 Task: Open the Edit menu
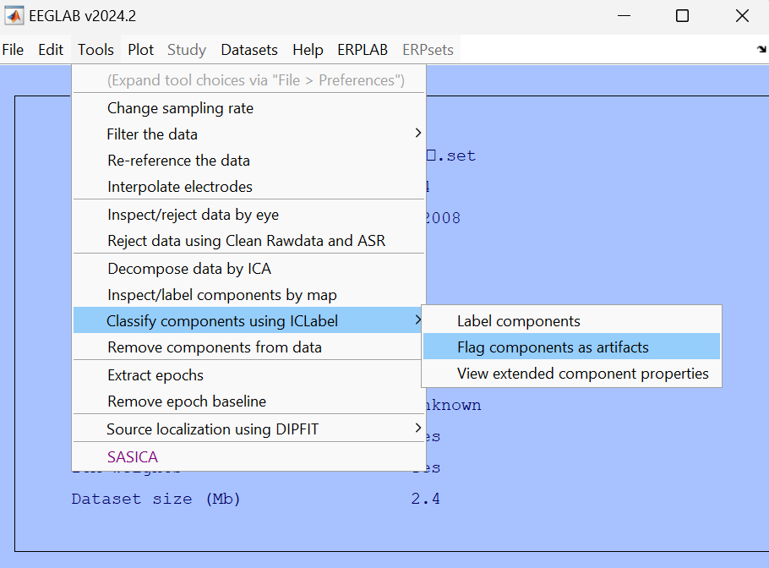coord(51,50)
